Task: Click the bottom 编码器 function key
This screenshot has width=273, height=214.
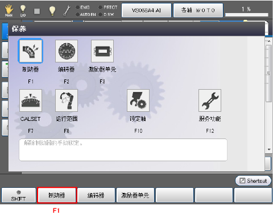Action: (96, 195)
